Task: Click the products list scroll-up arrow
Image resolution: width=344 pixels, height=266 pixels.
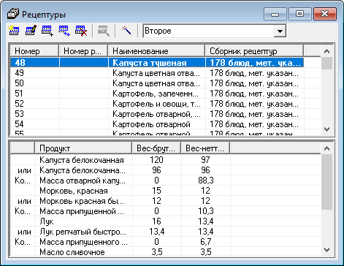Action: [326, 148]
